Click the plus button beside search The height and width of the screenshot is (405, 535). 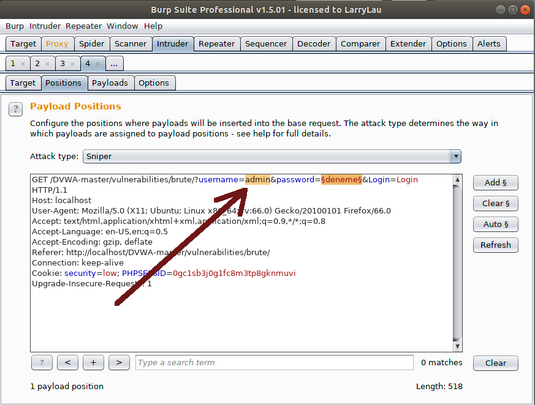tap(93, 362)
